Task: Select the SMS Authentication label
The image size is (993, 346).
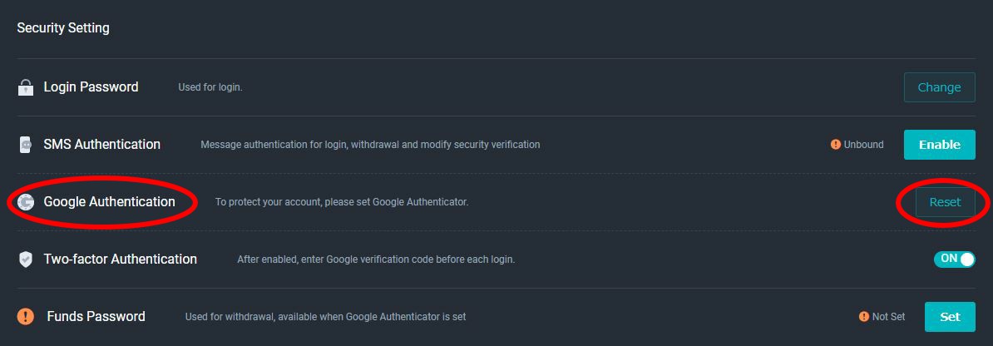Action: [102, 145]
